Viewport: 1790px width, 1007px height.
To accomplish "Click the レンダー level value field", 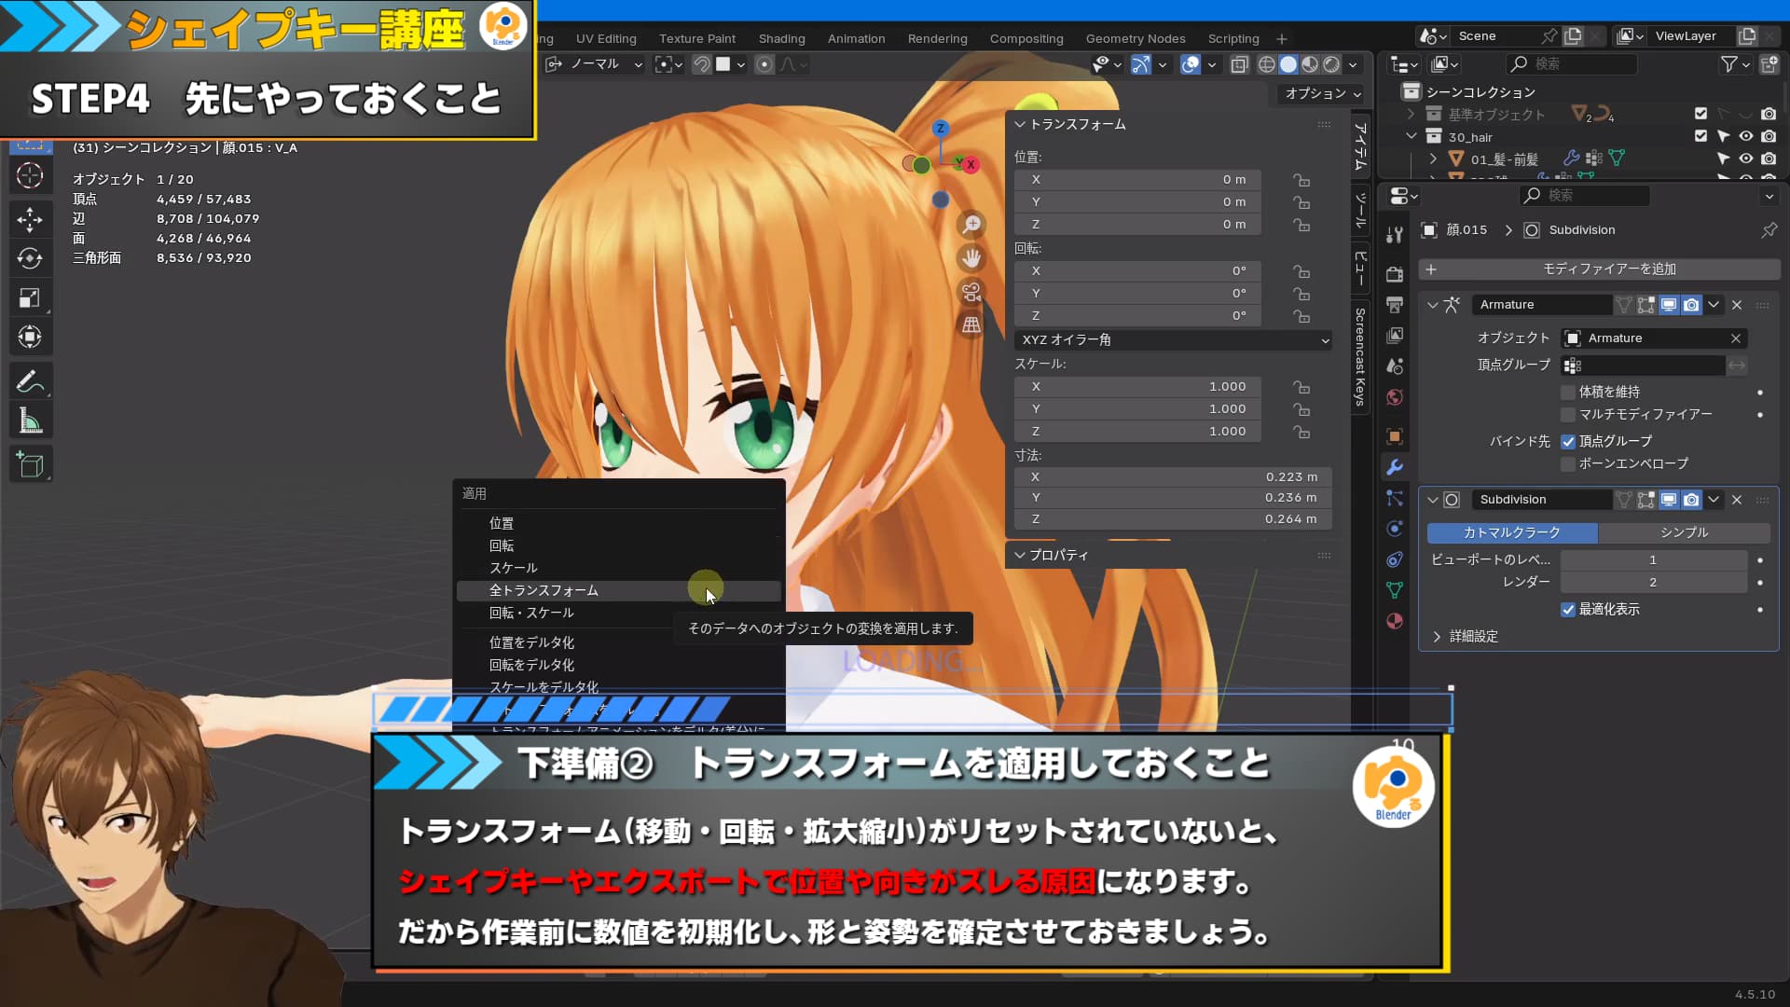I will point(1653,583).
